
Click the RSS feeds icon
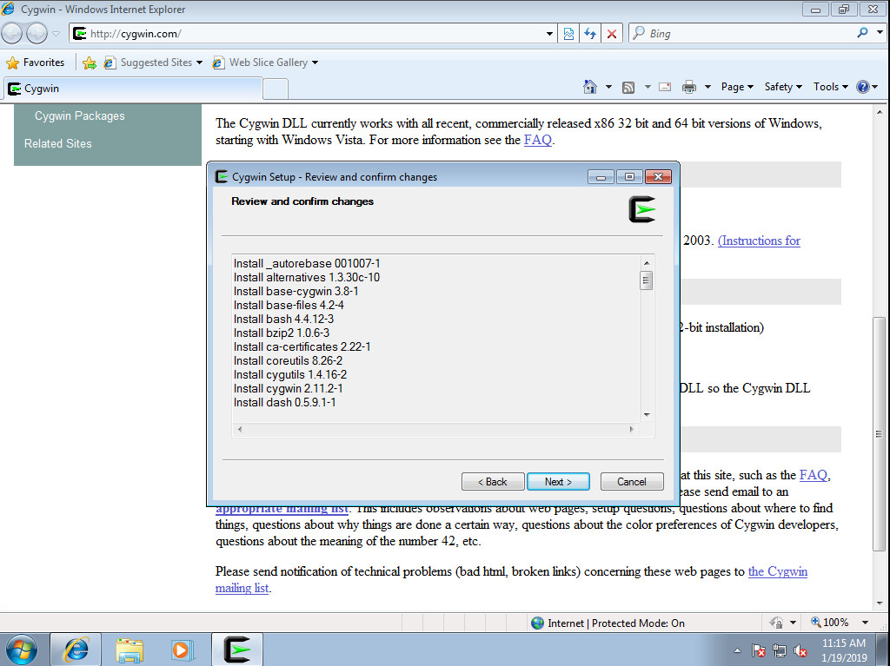pyautogui.click(x=628, y=87)
